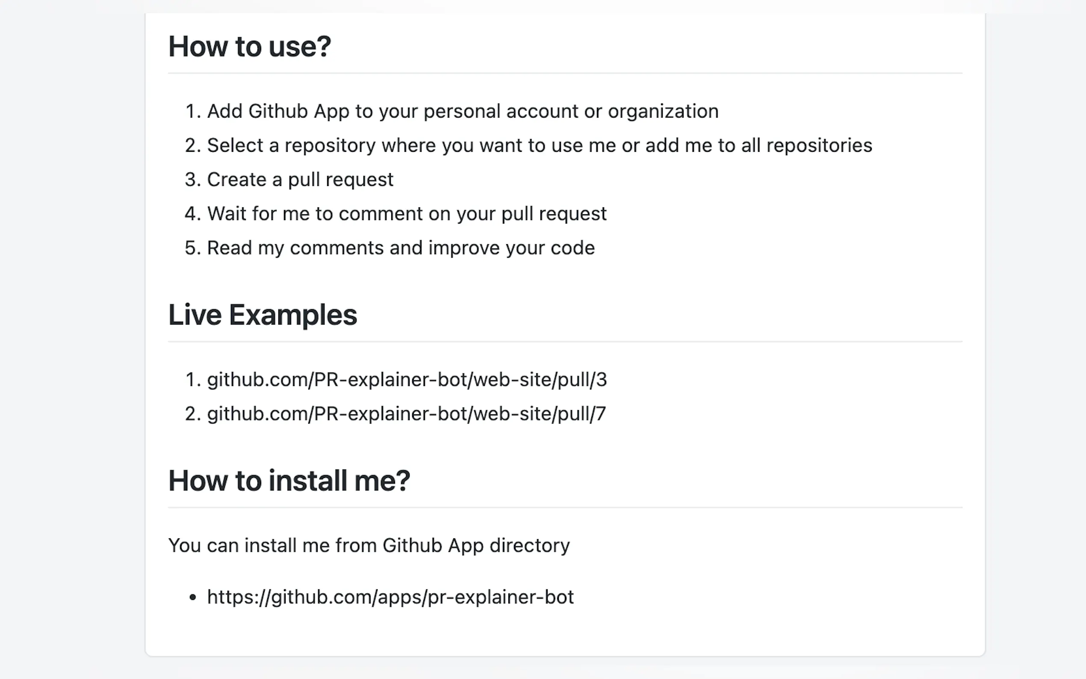Click number "1." in Live Examples list
Screen dimensions: 1086x679
192,380
